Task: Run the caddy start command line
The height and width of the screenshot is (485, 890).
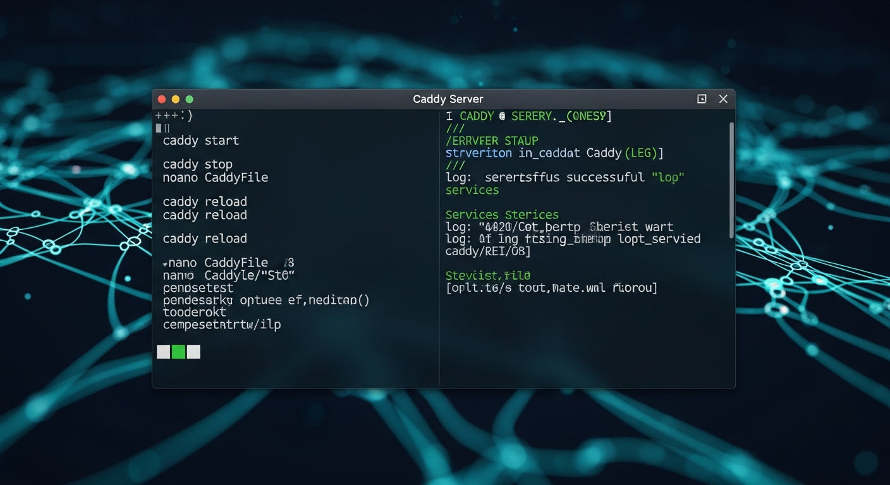Action: pyautogui.click(x=200, y=140)
